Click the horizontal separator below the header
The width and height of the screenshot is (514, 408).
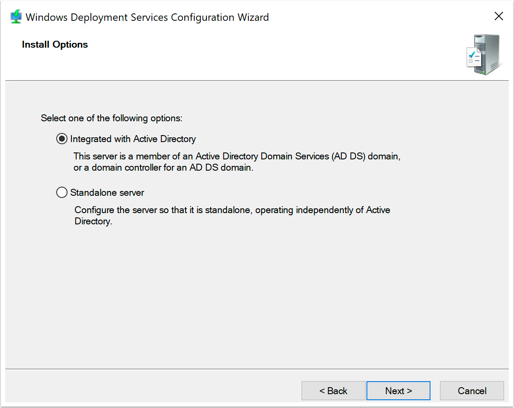coord(257,80)
